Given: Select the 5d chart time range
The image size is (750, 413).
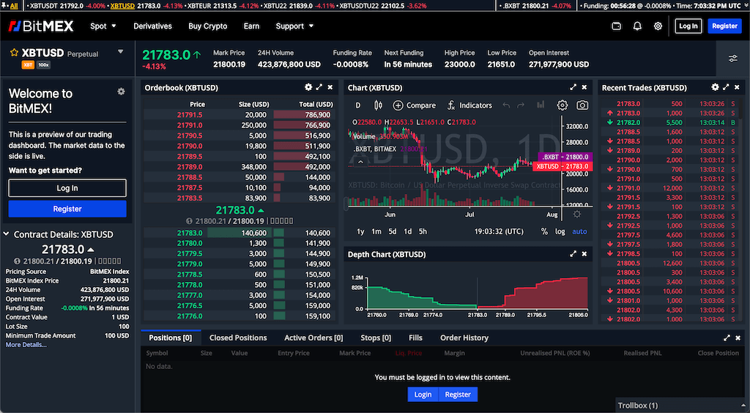Looking at the screenshot, I should point(393,231).
